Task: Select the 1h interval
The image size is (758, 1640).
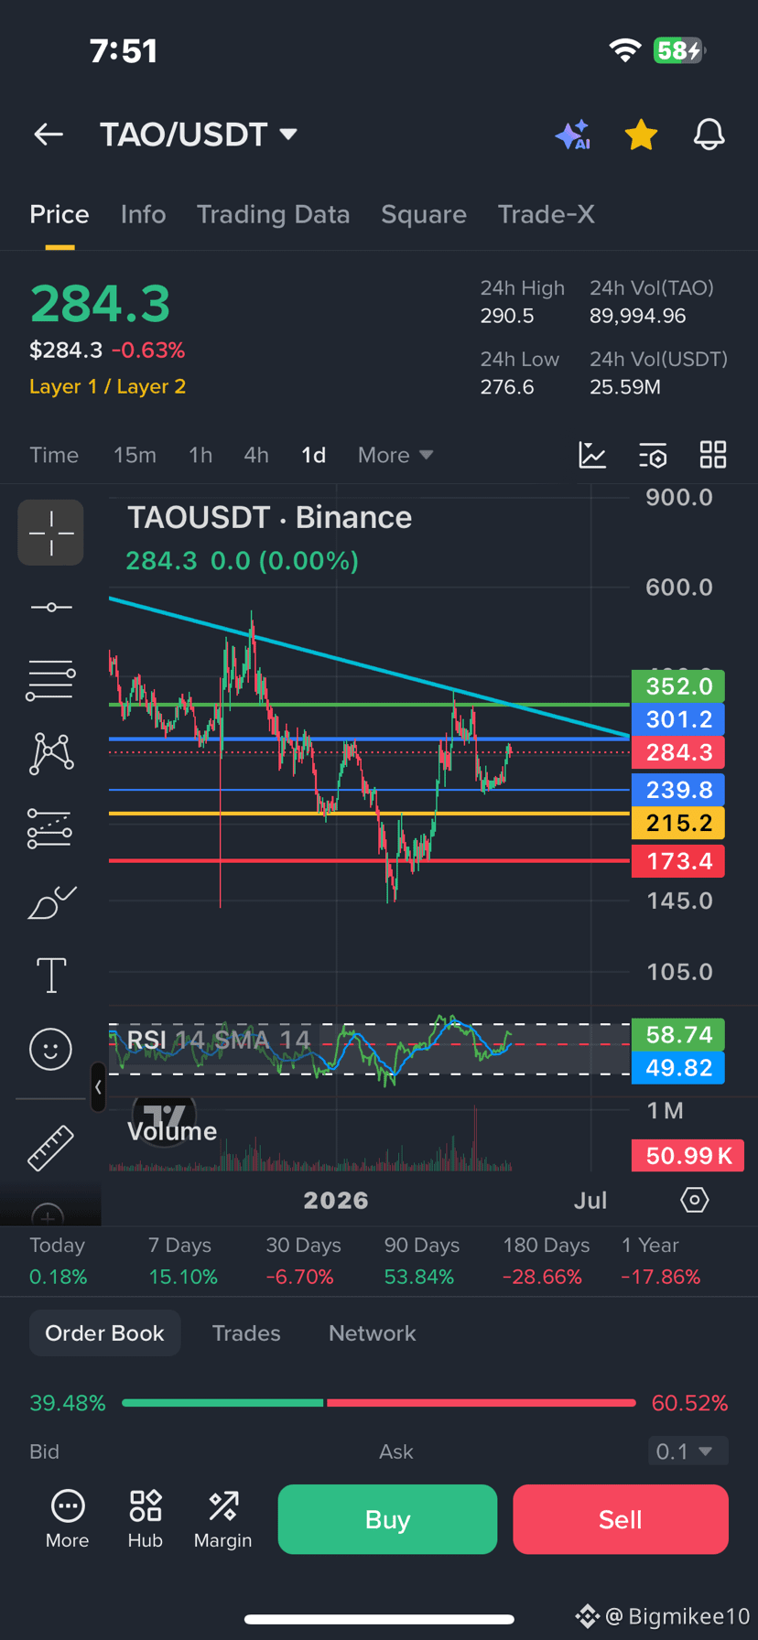Action: (x=200, y=455)
